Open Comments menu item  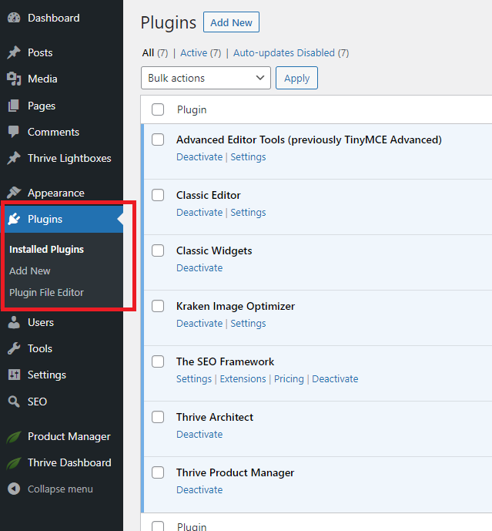click(x=53, y=132)
